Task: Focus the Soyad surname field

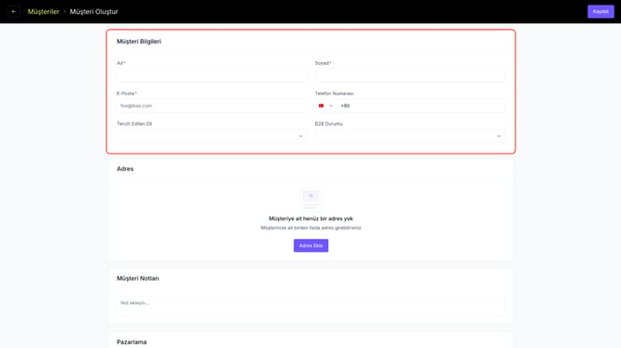Action: [410, 75]
